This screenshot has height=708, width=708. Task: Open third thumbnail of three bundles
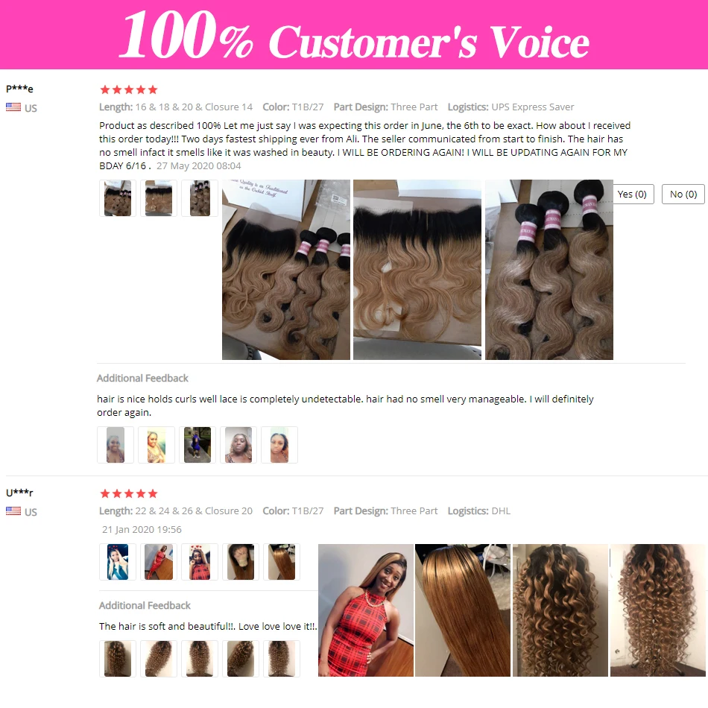click(x=200, y=198)
